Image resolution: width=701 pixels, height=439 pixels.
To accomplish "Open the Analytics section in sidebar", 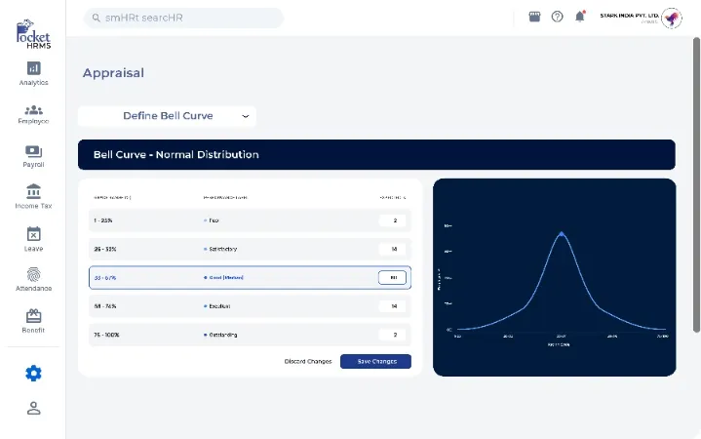I will click(x=33, y=73).
